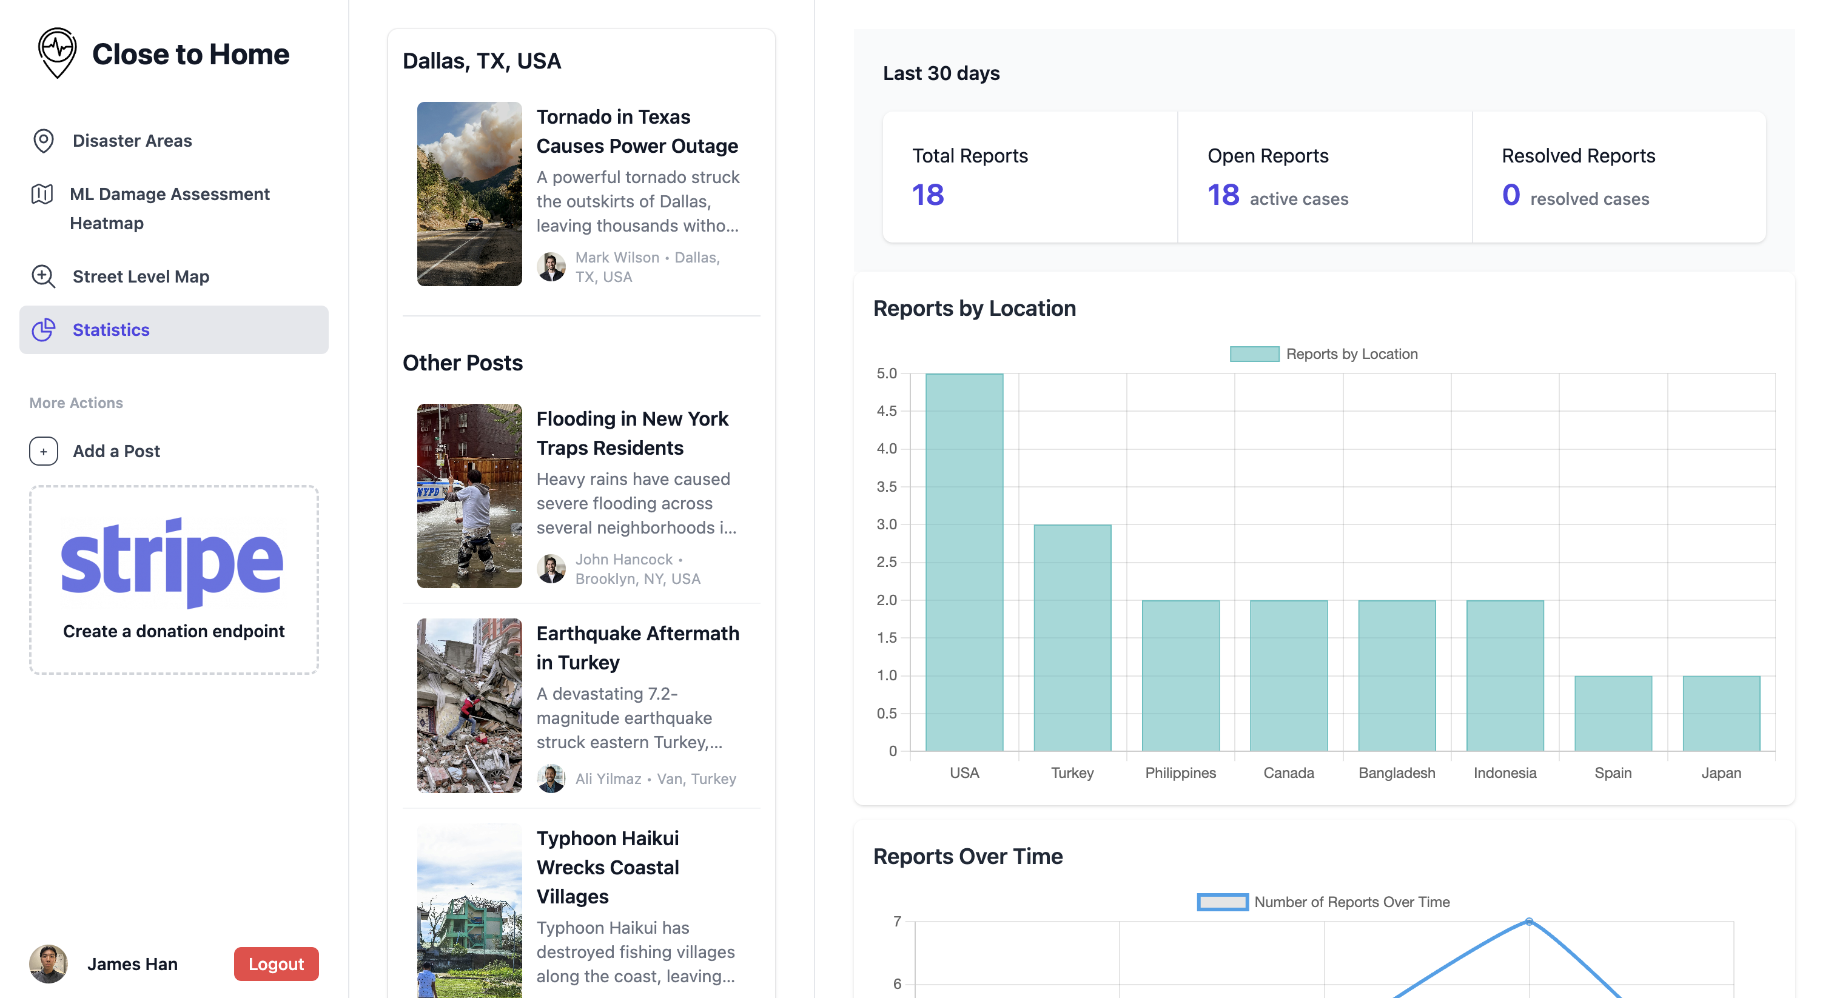Click the Statistics pie chart icon
This screenshot has width=1834, height=998.
click(44, 330)
